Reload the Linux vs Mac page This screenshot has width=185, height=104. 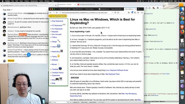[x=57, y=12]
